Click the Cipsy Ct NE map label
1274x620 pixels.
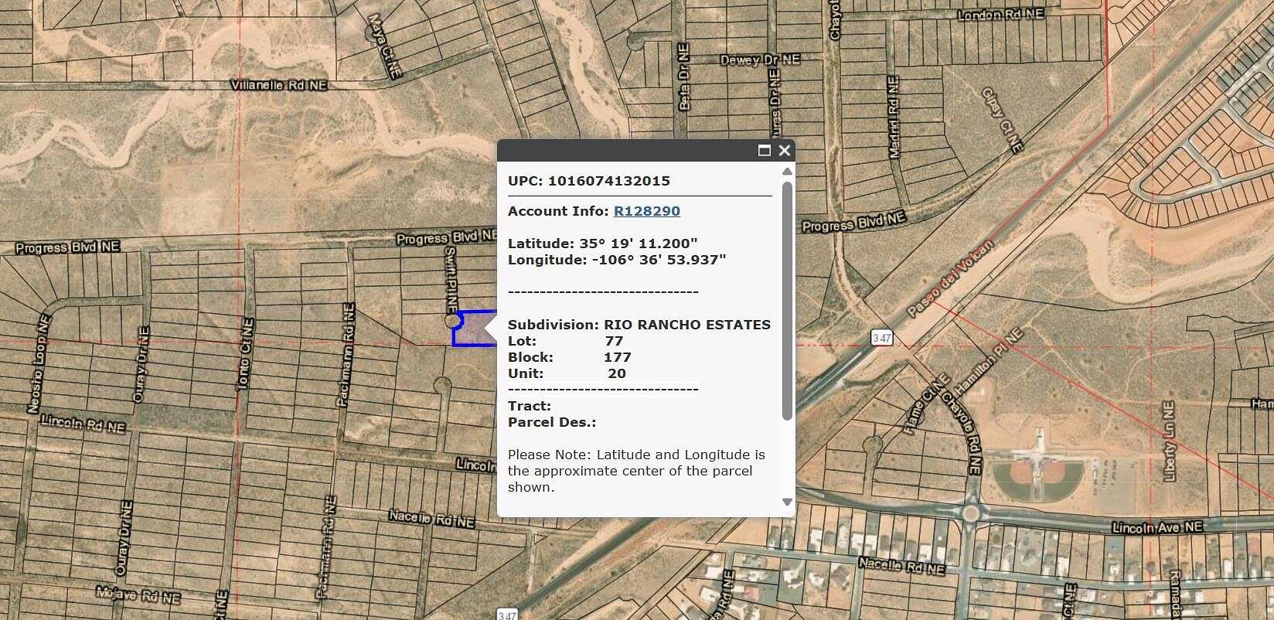tap(1002, 120)
